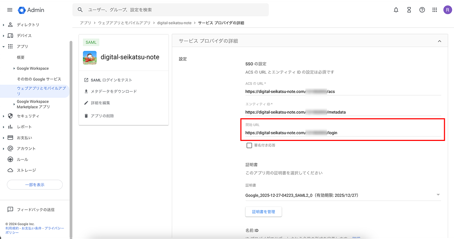Open the hamburger main menu

(10, 10)
